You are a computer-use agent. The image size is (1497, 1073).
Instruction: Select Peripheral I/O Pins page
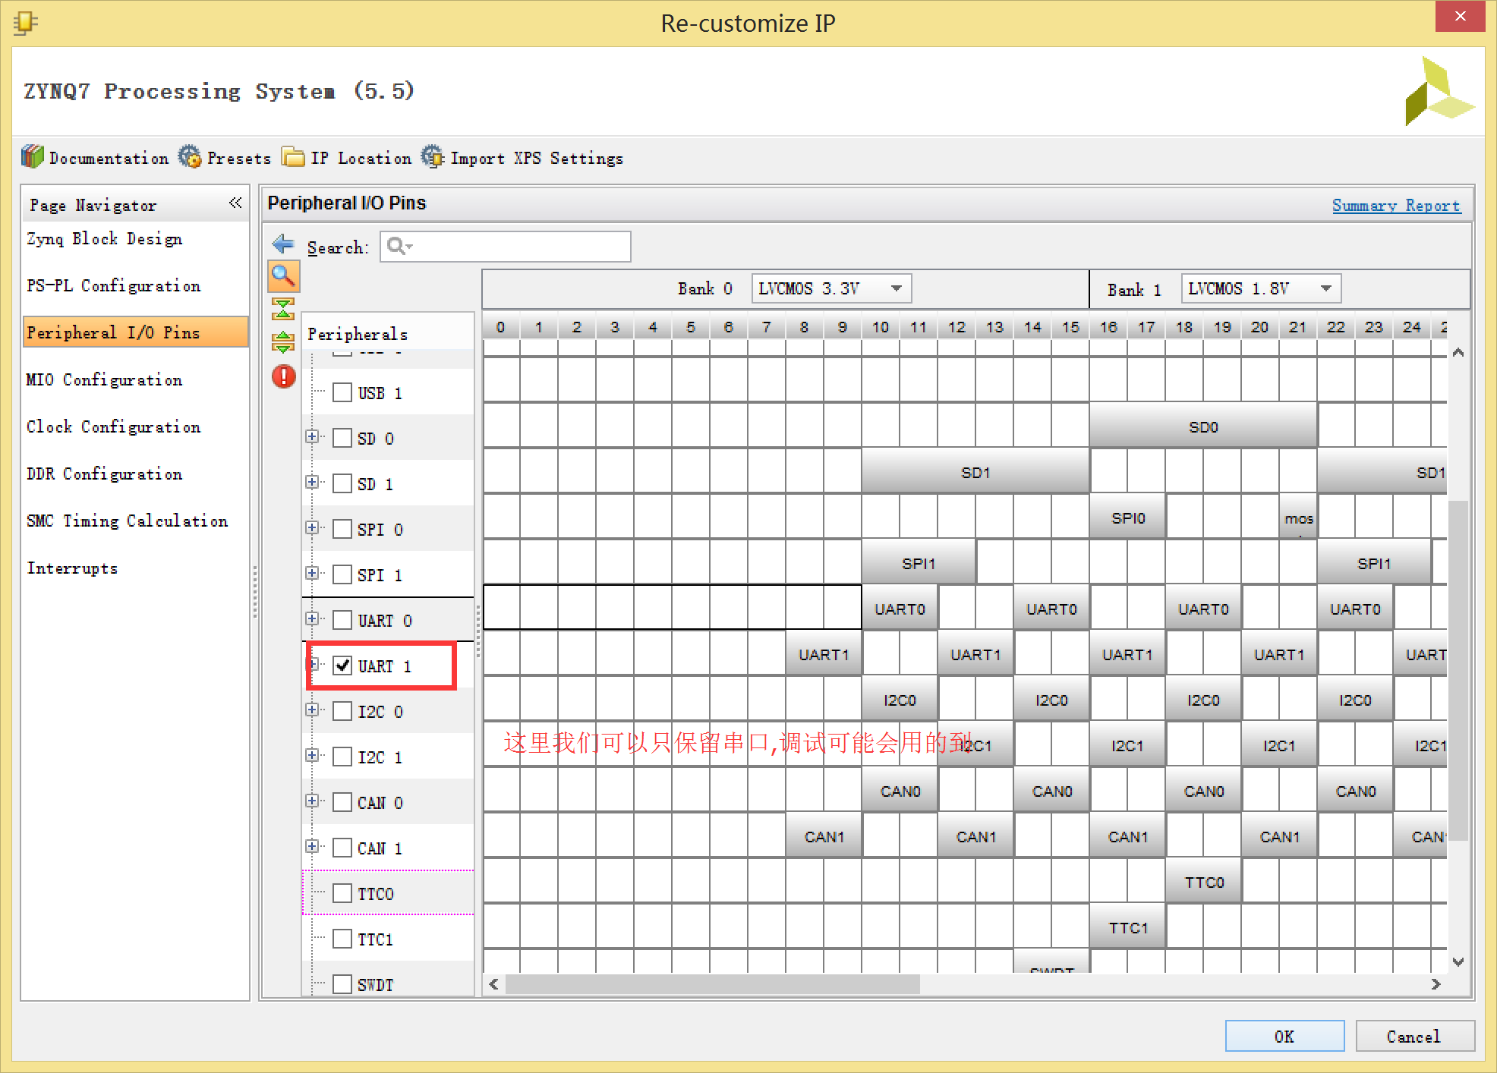point(135,332)
